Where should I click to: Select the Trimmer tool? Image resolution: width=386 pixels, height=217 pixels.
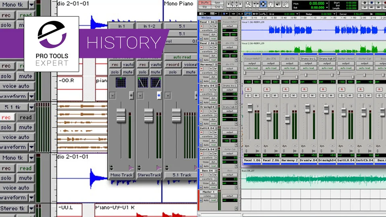coord(256,4)
